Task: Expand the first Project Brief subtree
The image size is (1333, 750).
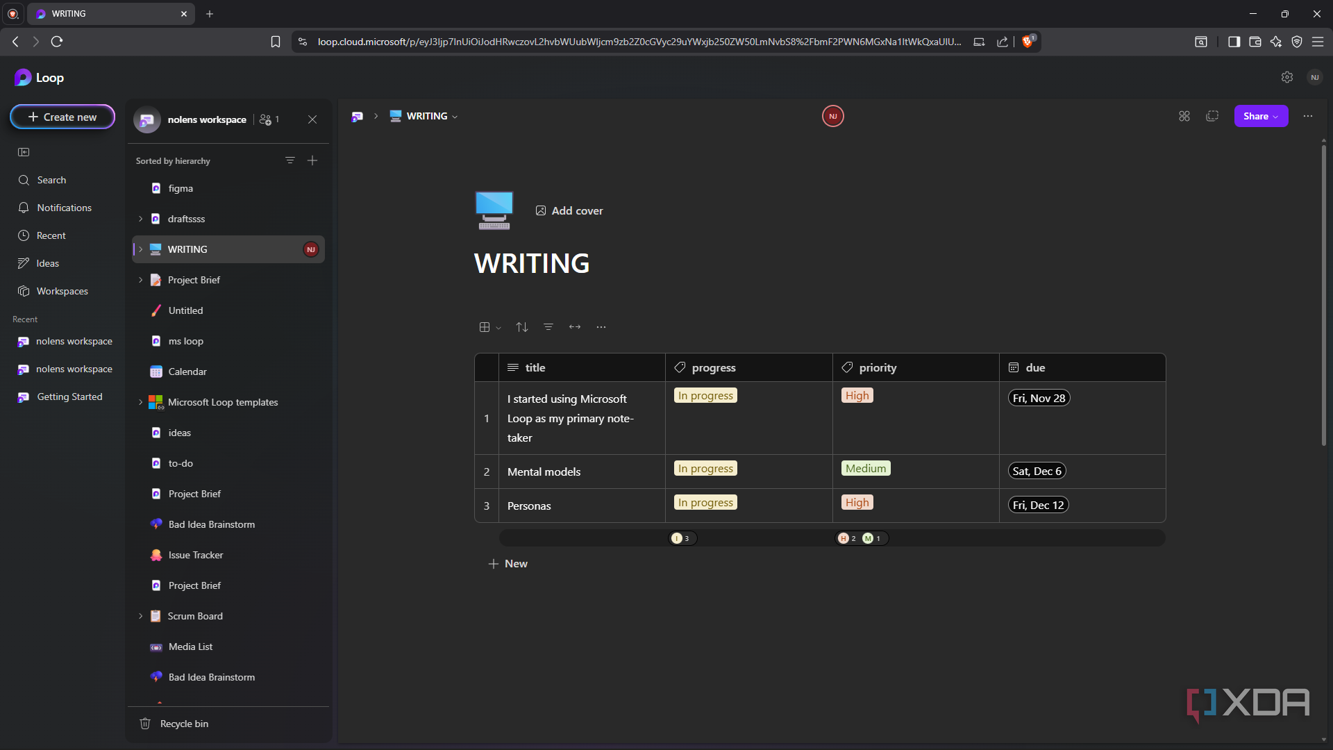Action: coord(140,280)
